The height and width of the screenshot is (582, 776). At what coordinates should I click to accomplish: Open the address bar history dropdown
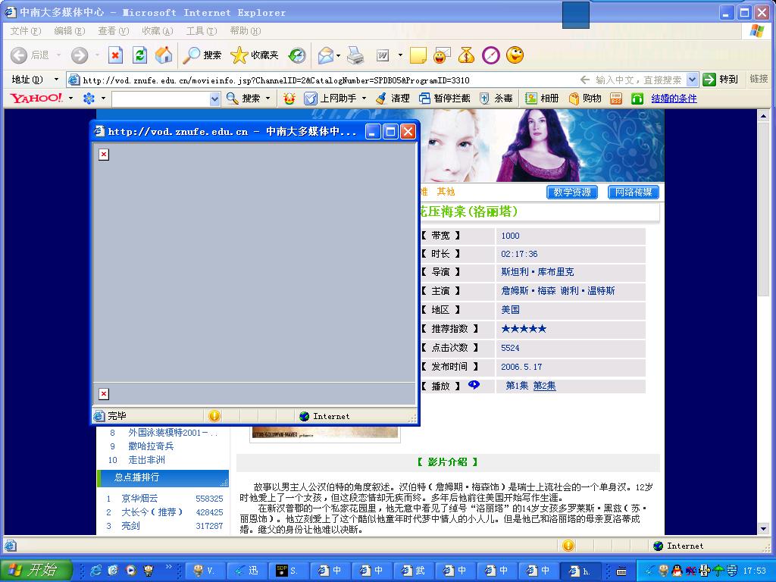coord(693,80)
